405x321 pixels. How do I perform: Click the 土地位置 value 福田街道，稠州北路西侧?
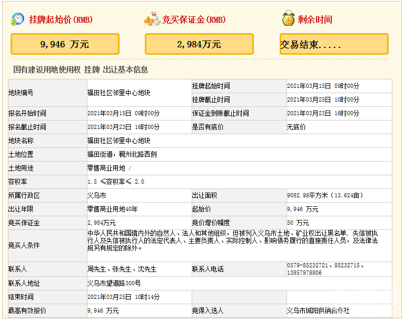122,154
